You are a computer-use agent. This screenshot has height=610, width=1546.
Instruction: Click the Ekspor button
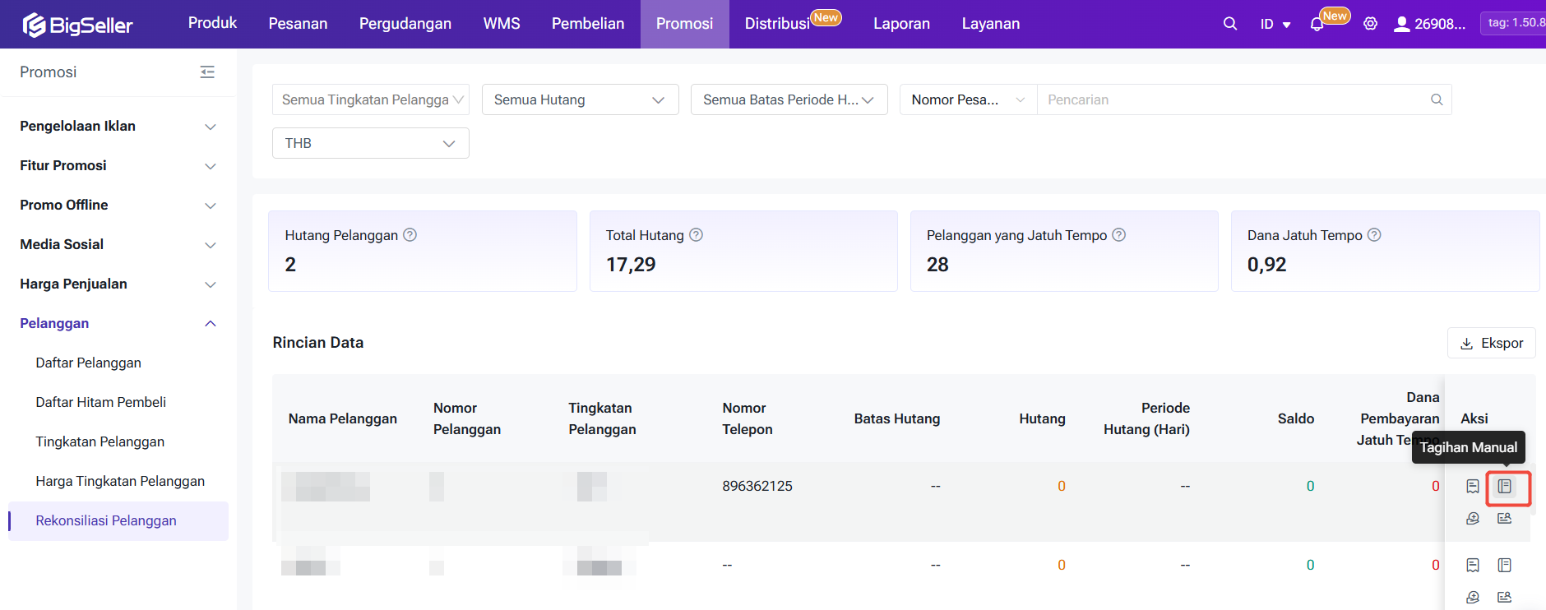(x=1491, y=343)
